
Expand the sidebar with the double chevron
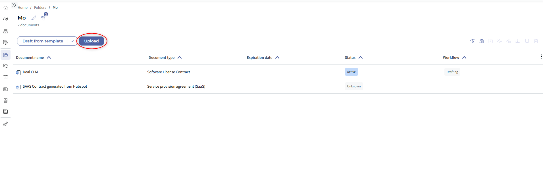tap(14, 5)
